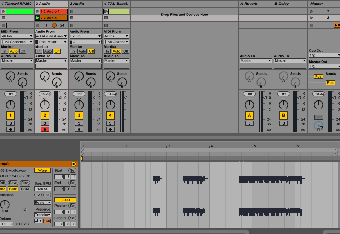Click Seg. BPM 120.00 field
The height and width of the screenshot is (234, 340).
point(43,189)
